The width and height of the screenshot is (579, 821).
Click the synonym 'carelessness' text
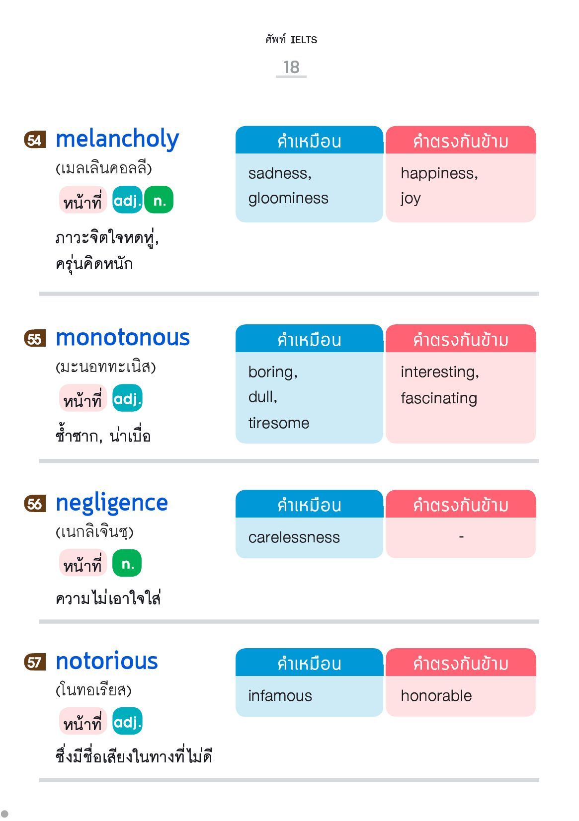[294, 537]
